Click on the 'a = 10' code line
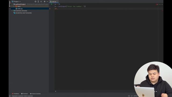Viewport: 172px width, 97px height. coord(57,4)
